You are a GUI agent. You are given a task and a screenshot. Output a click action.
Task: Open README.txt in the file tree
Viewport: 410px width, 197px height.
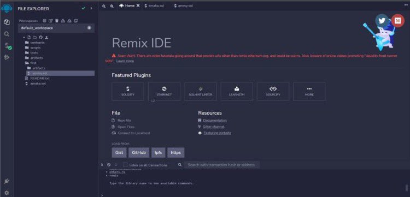click(37, 78)
